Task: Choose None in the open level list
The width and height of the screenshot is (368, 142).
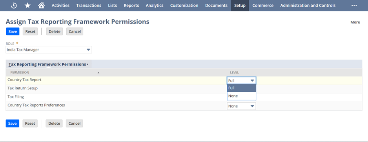Action: (x=242, y=96)
